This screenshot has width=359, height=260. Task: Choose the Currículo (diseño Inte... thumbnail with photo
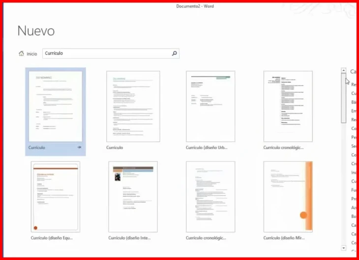(x=133, y=197)
